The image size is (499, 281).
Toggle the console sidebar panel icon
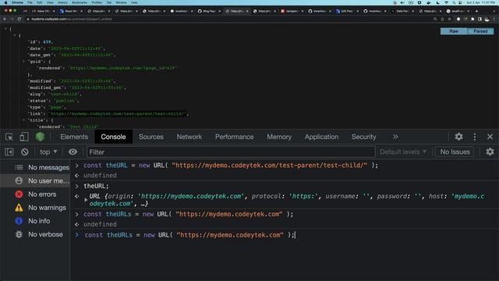coord(9,152)
